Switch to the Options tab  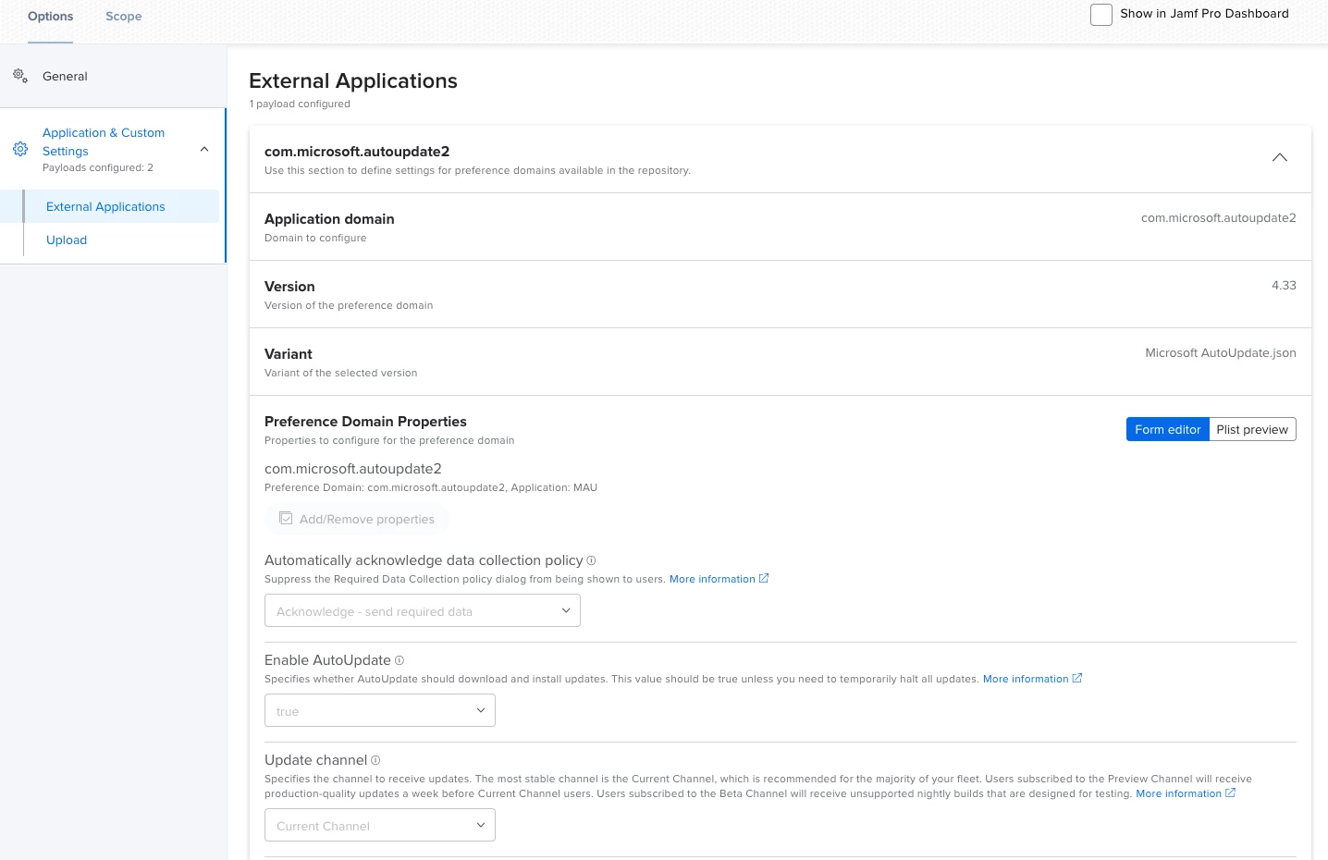click(x=50, y=17)
